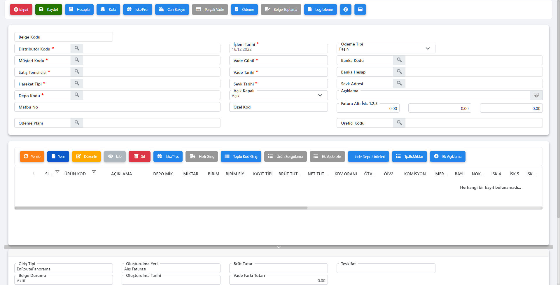Image resolution: width=560 pixels, height=285 pixels.
Task: Click the search icon next to Distribütör Kodu
Action: (77, 48)
